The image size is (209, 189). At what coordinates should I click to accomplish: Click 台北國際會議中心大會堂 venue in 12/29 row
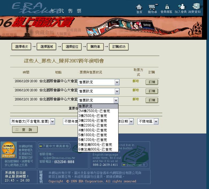(x=58, y=81)
